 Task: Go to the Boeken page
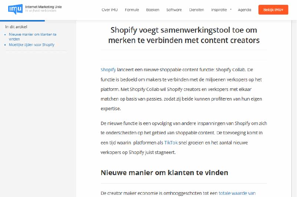[x=153, y=10]
